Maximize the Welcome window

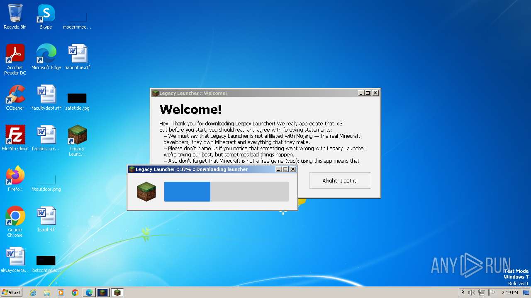[368, 93]
